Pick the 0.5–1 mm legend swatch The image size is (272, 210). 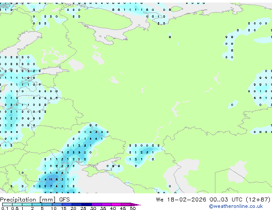point(17,204)
